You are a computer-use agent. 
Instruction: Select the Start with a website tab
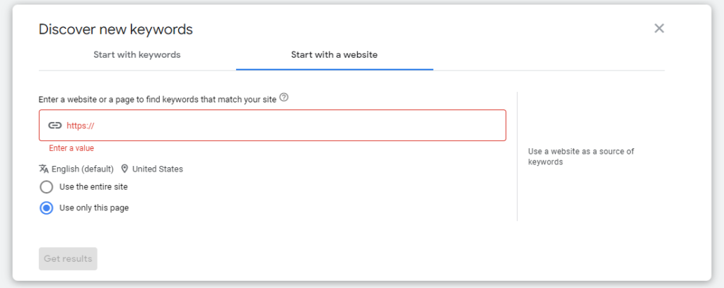pos(334,55)
